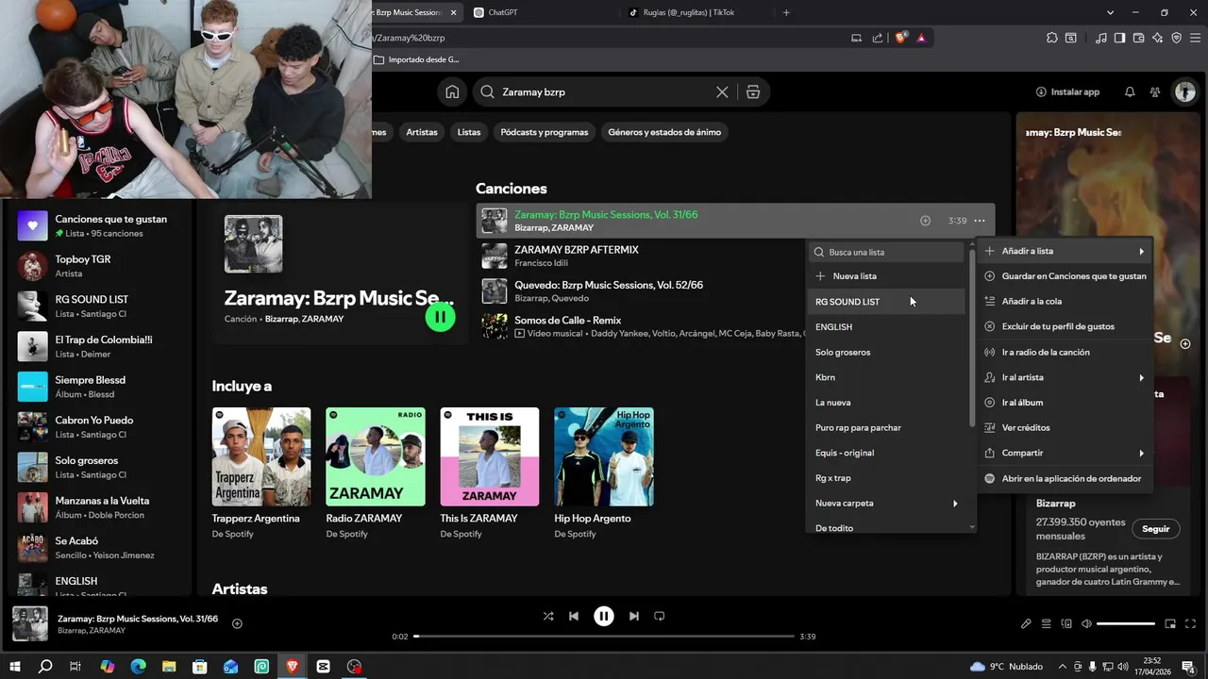This screenshot has height=679, width=1208.
Task: Add song to RG SOUND LIST playlist
Action: (886, 302)
